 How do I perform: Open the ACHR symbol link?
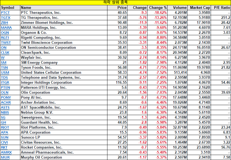click(6, 102)
